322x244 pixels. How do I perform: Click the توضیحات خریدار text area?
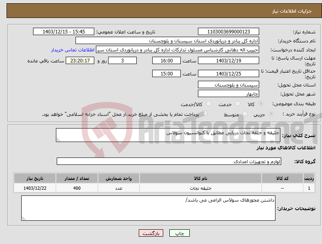[x=148, y=208]
